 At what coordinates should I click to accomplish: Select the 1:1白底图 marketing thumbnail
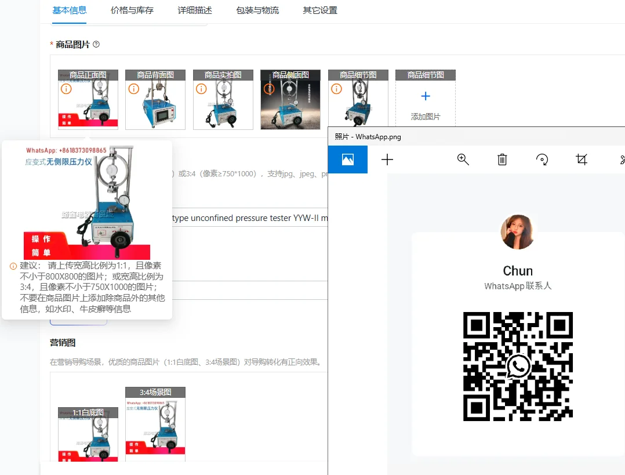point(88,434)
